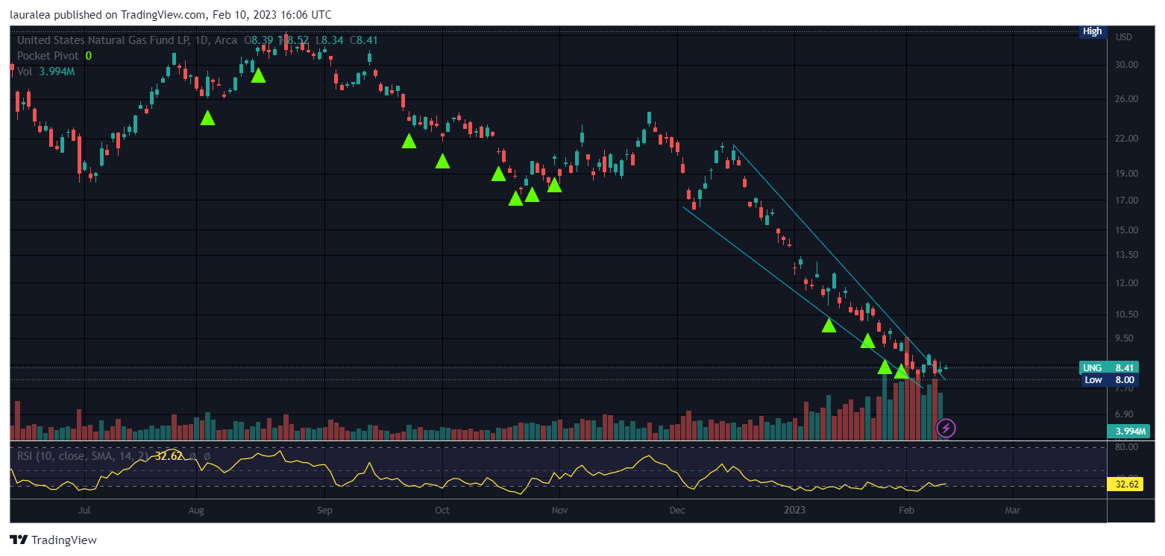Click the Nov date label
1165x556 pixels.
[559, 511]
